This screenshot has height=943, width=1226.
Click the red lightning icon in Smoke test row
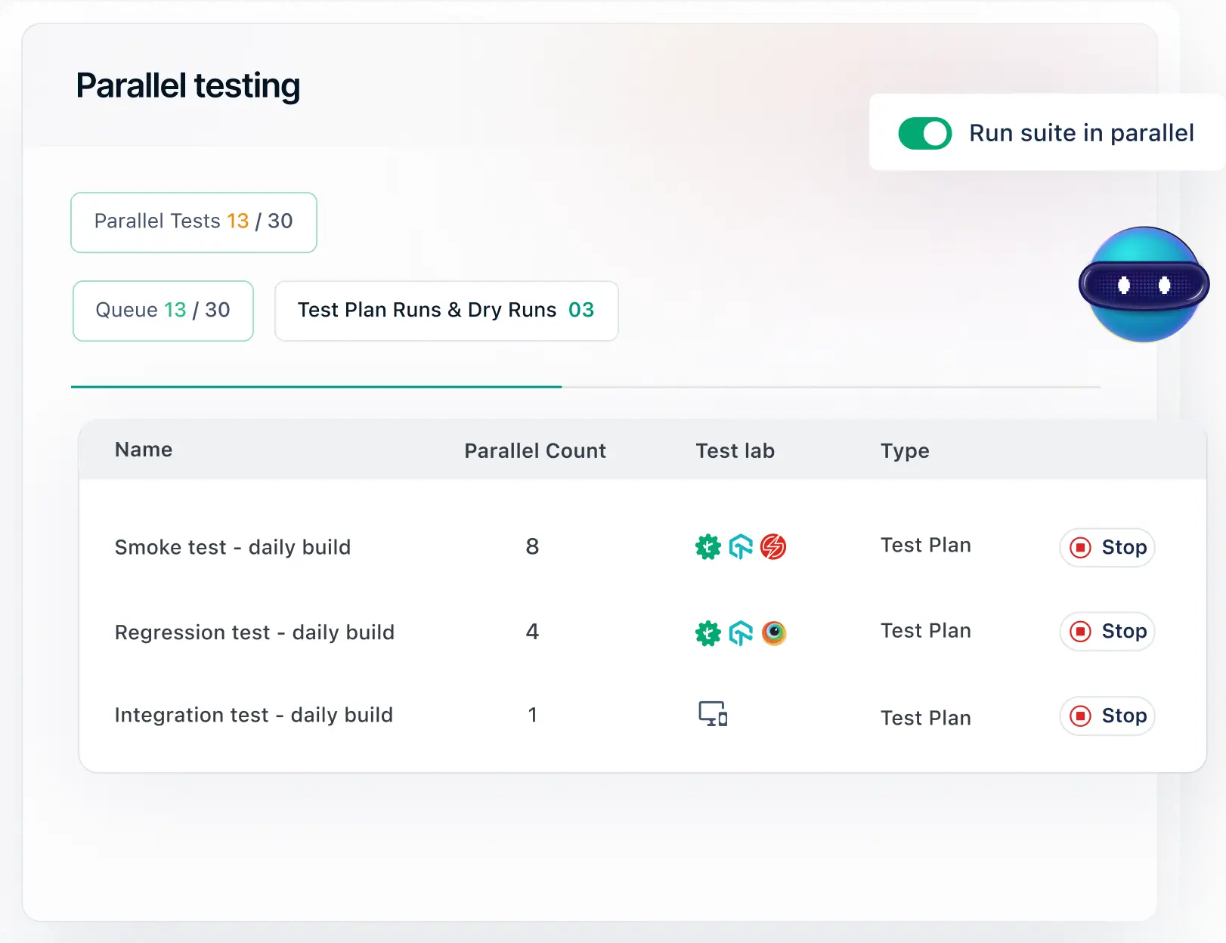coord(773,546)
